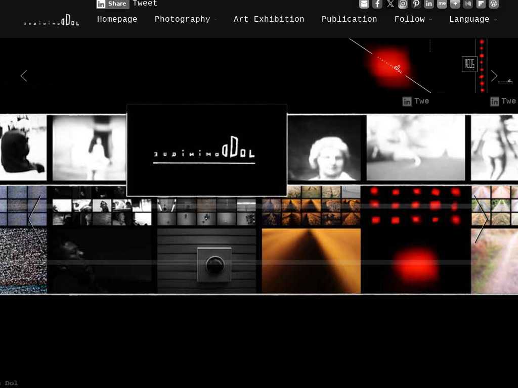Image resolution: width=518 pixels, height=388 pixels.
Task: Click the Pinterest icon
Action: coord(416,4)
